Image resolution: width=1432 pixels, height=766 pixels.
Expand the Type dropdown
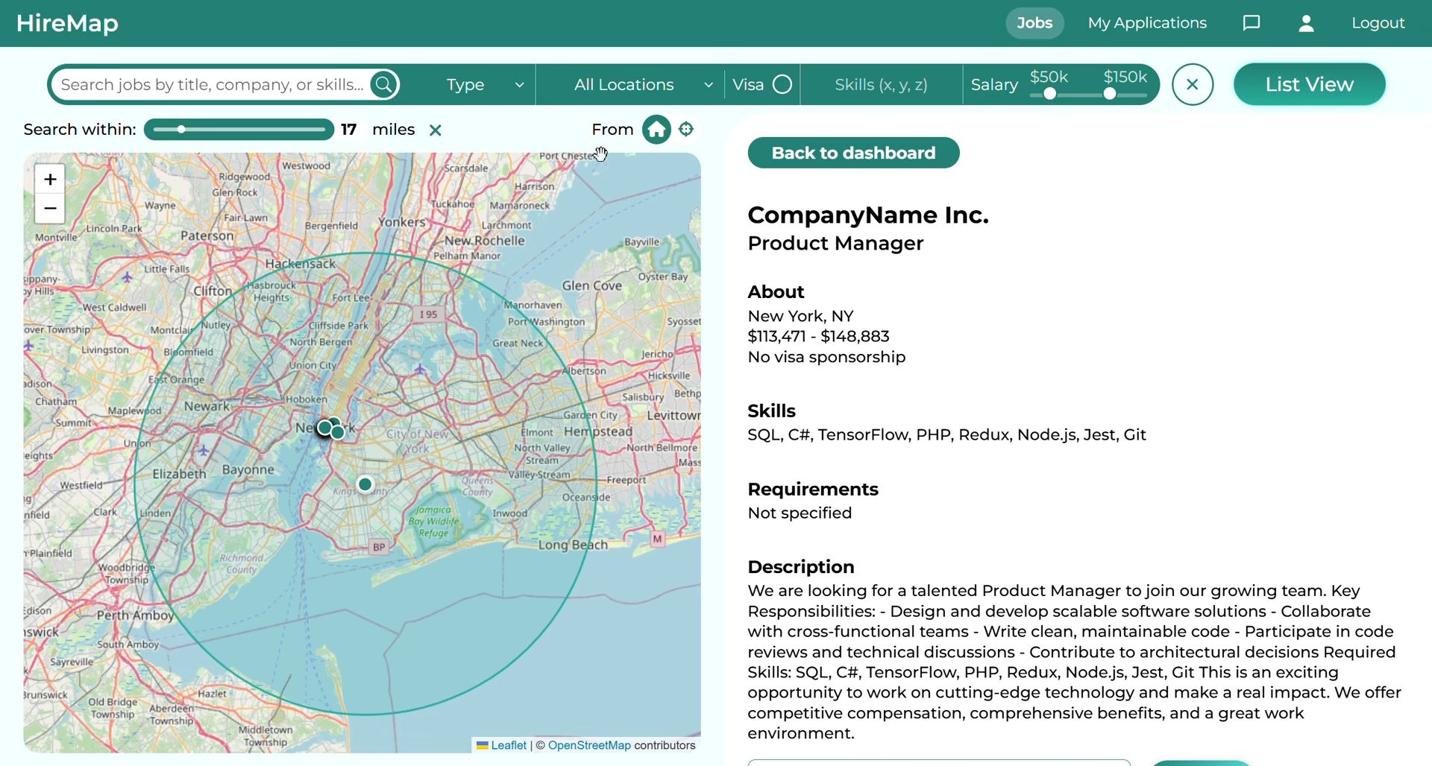(x=486, y=85)
